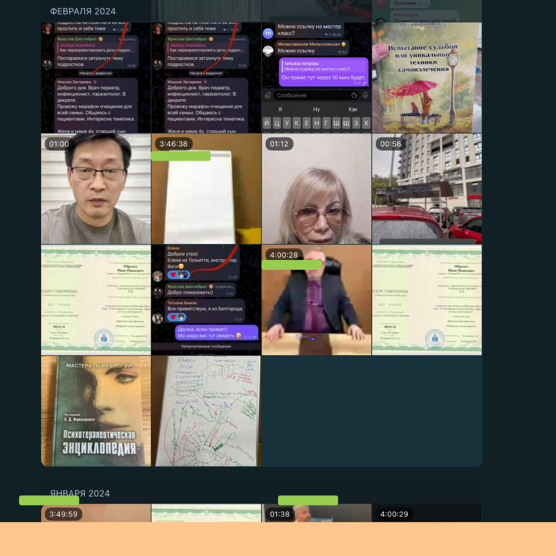Open the 3:46:38 whiteboard video
The width and height of the screenshot is (556, 556).
[206, 188]
